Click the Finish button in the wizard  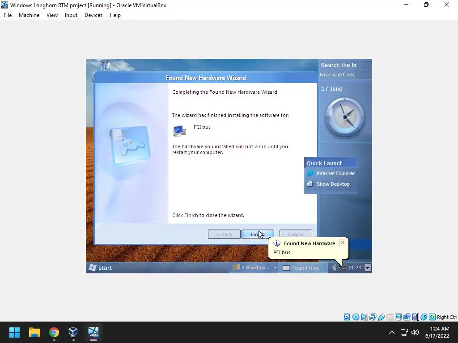(258, 234)
